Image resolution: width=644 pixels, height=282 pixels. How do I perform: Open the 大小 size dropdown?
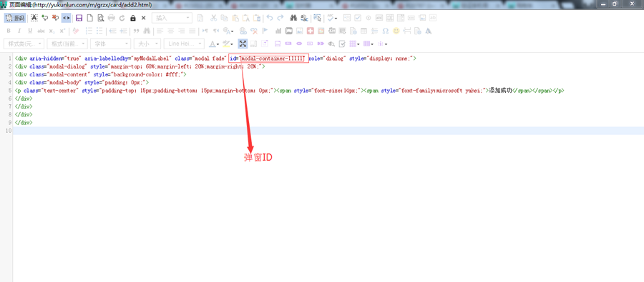click(x=147, y=44)
